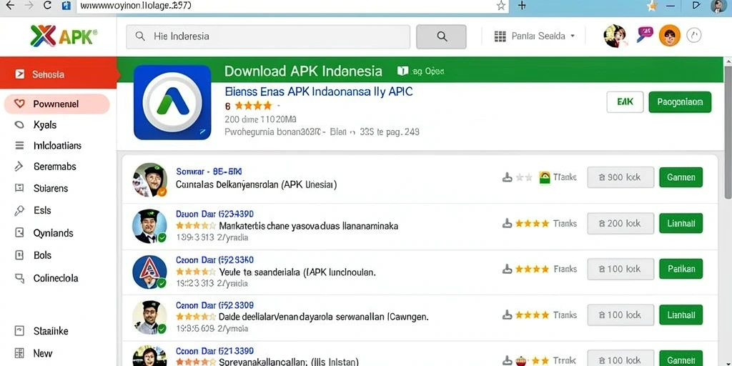This screenshot has width=732, height=366.
Task: Open 'Cenon Dar (552 3309' link
Action: (x=214, y=305)
